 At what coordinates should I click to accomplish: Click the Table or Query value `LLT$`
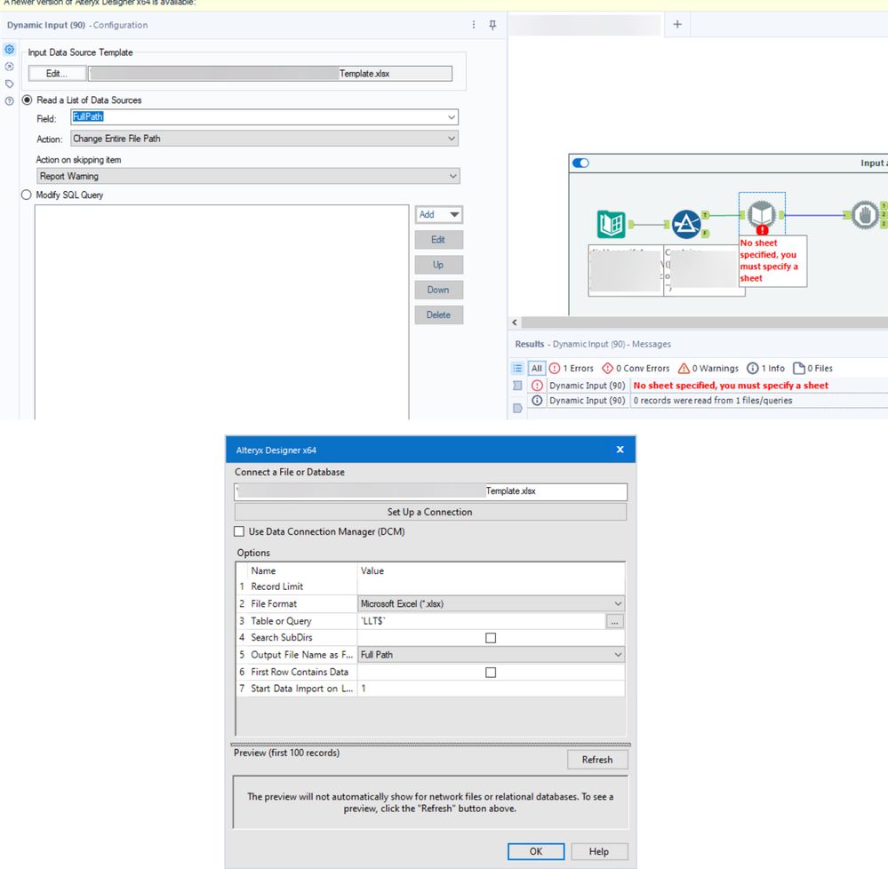pyautogui.click(x=482, y=622)
